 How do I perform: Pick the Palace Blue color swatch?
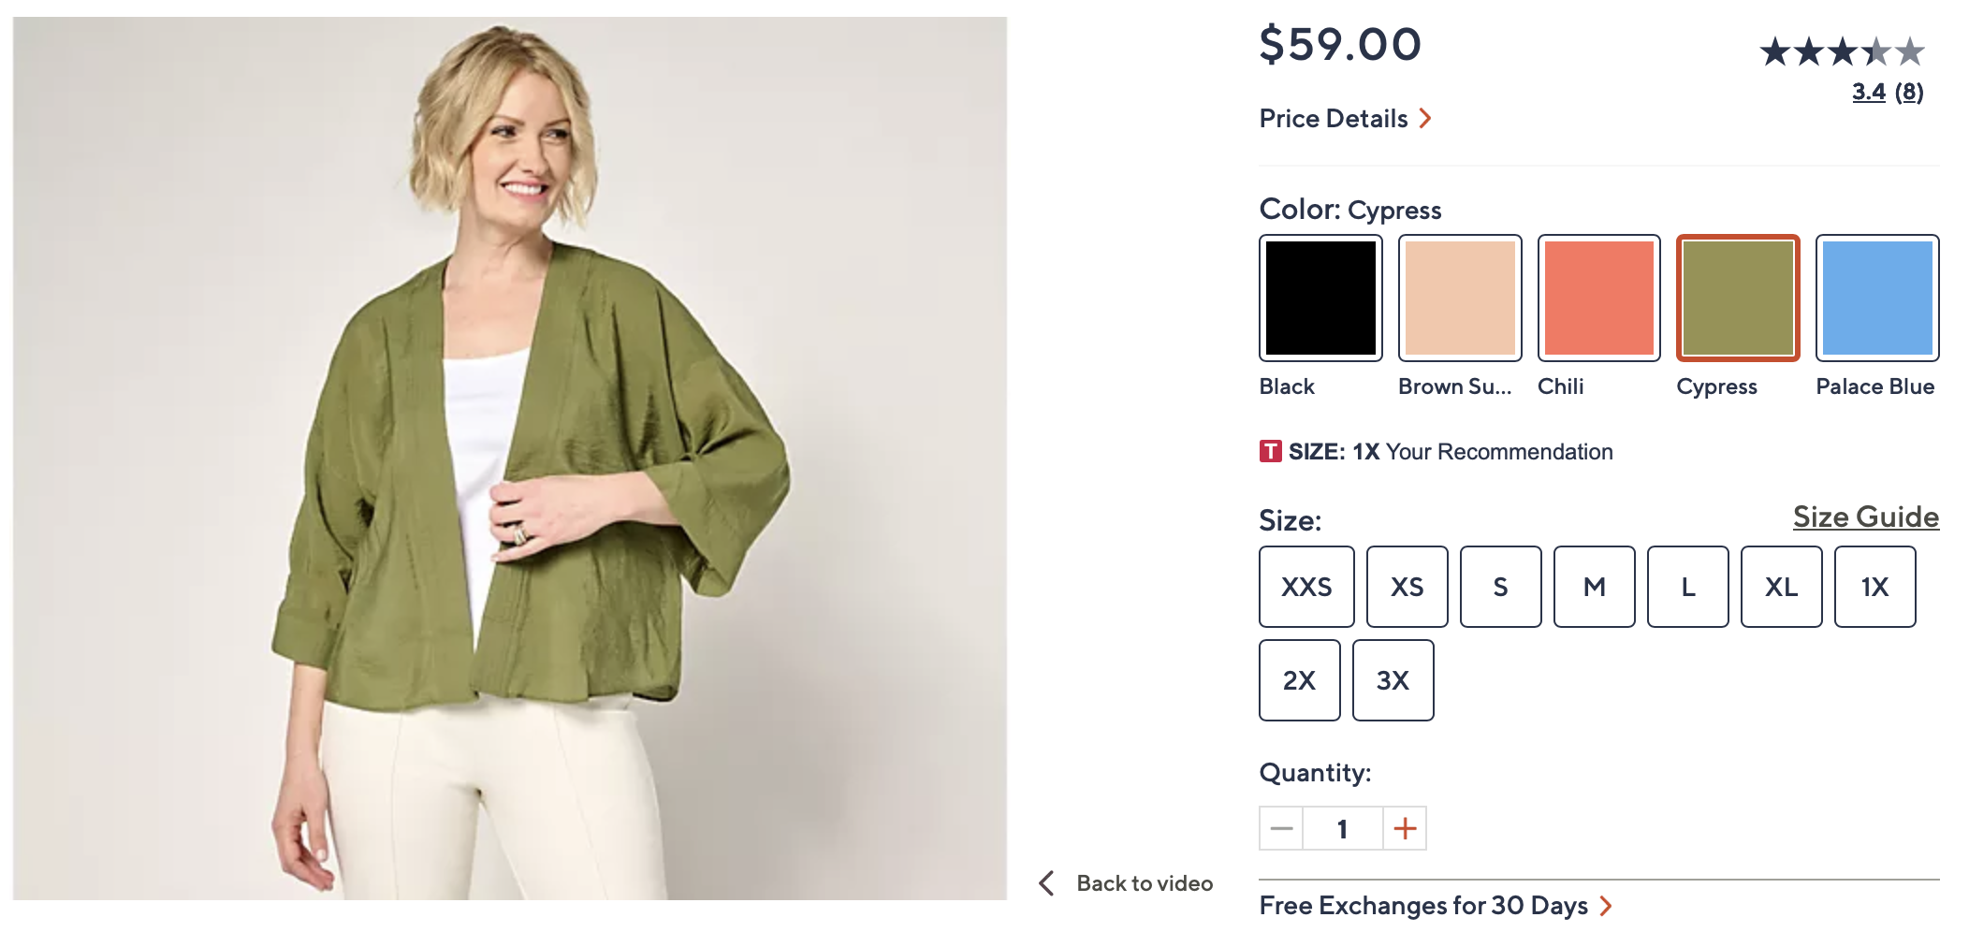point(1877,298)
